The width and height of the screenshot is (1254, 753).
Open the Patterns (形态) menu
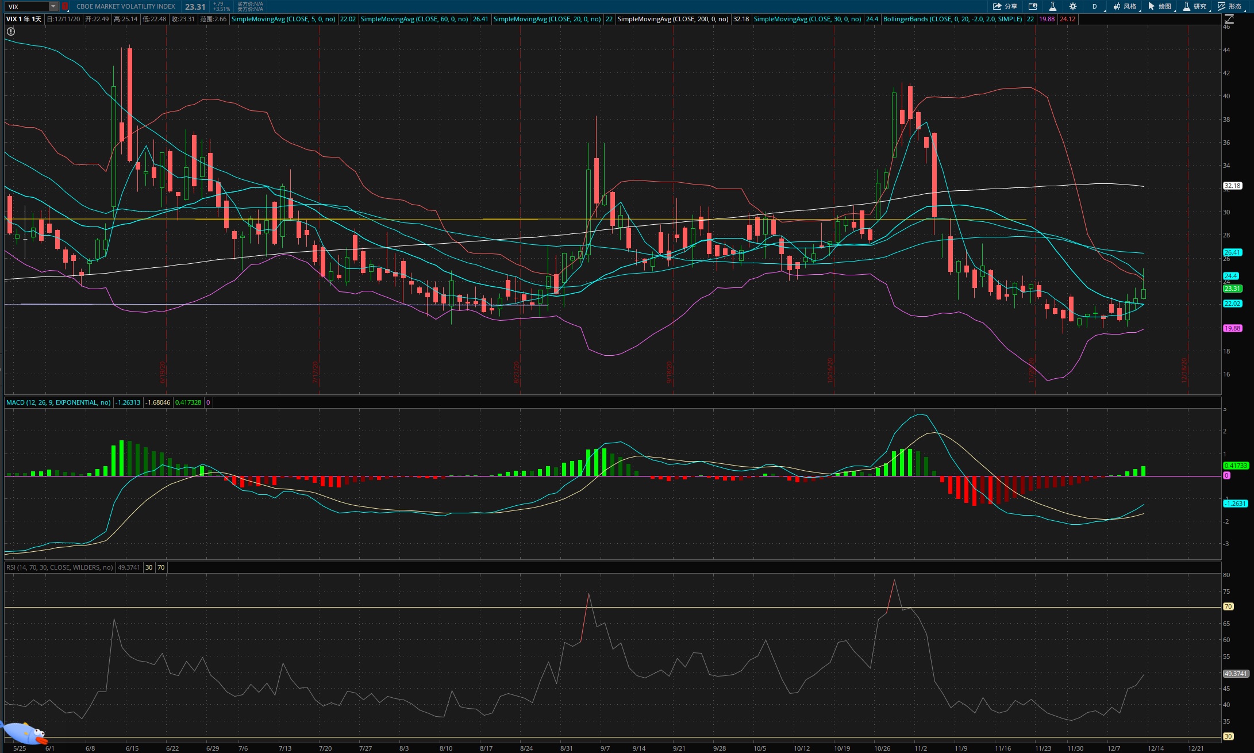coord(1230,6)
